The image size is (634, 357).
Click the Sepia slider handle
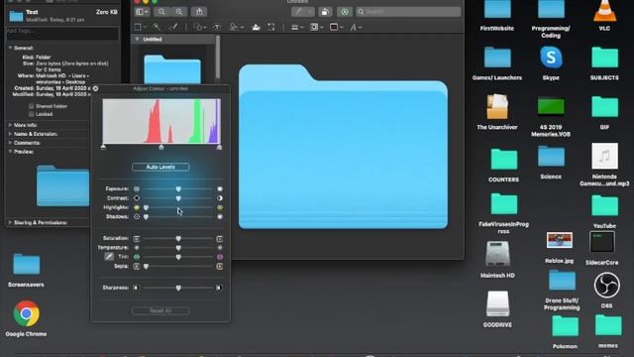tap(146, 267)
